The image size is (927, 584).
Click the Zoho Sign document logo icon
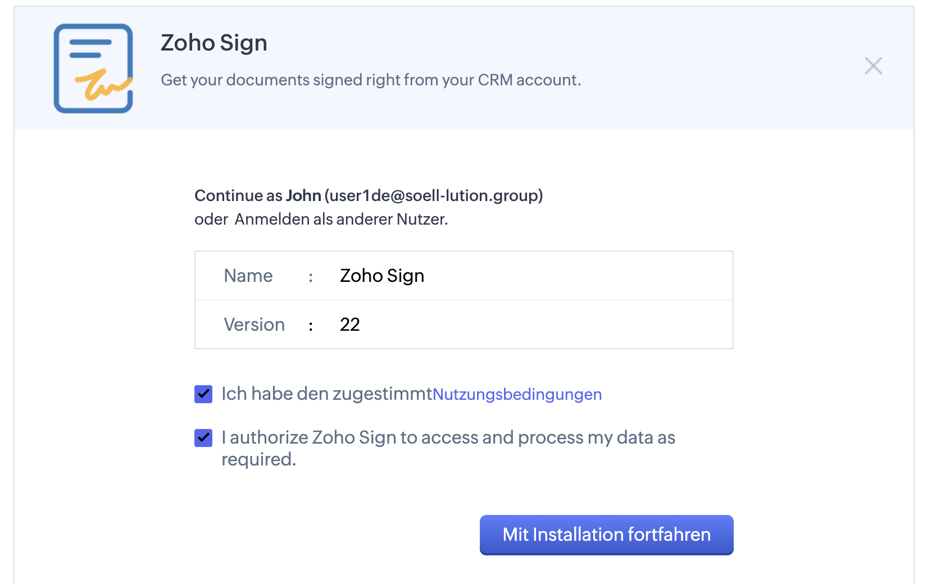point(93,69)
